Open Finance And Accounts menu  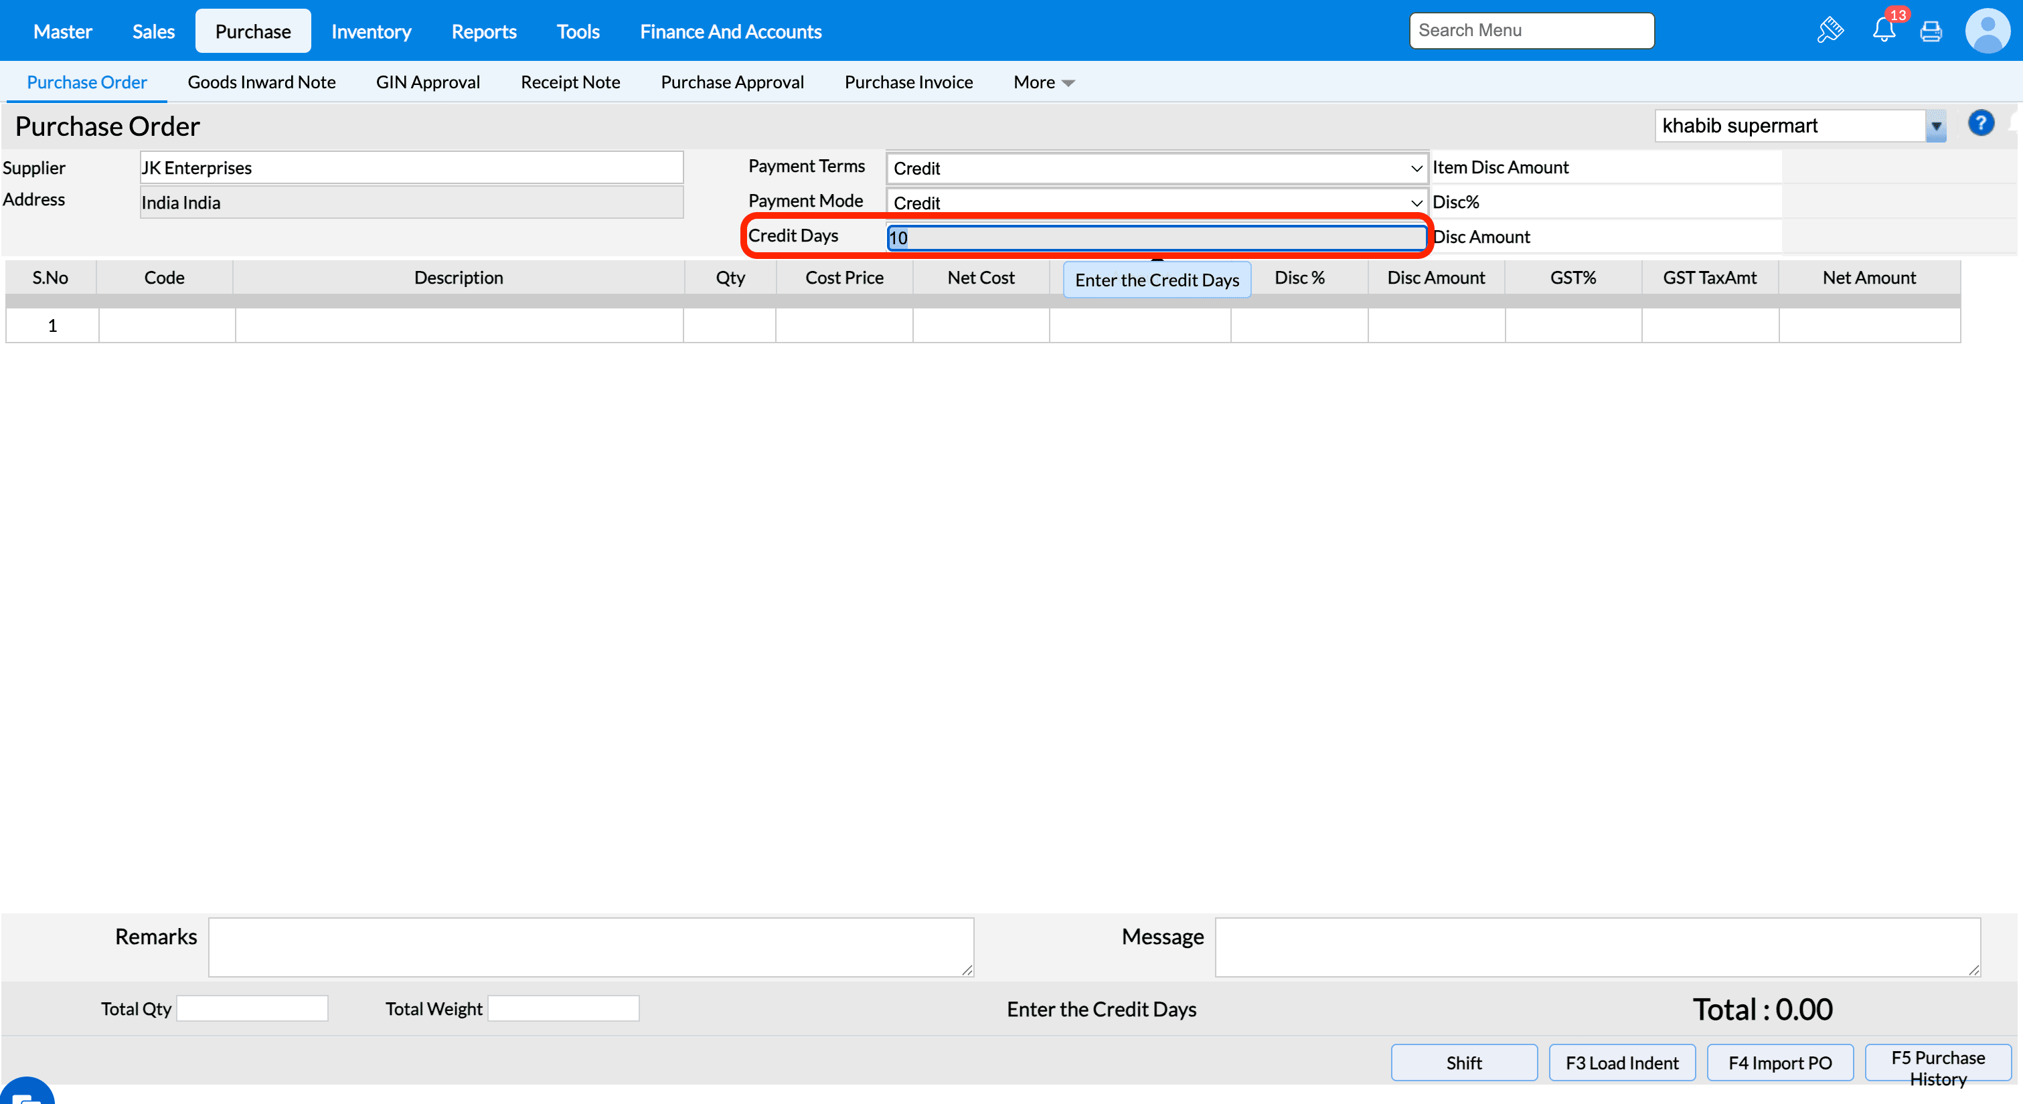click(x=730, y=31)
